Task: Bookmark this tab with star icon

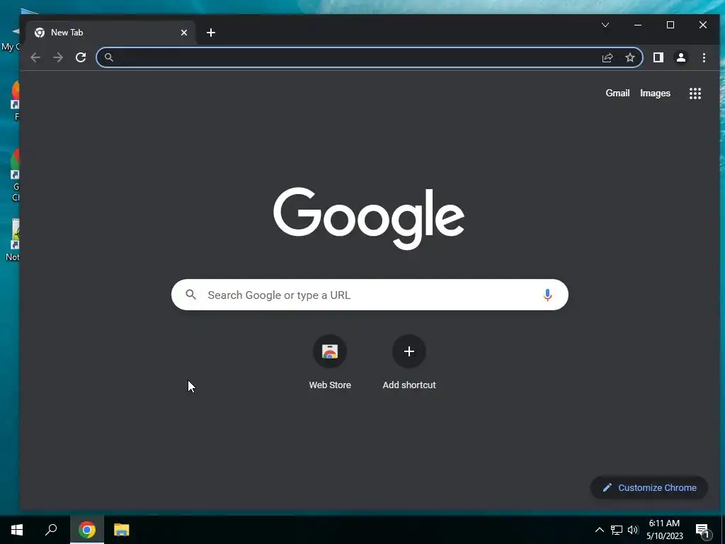Action: 629,57
